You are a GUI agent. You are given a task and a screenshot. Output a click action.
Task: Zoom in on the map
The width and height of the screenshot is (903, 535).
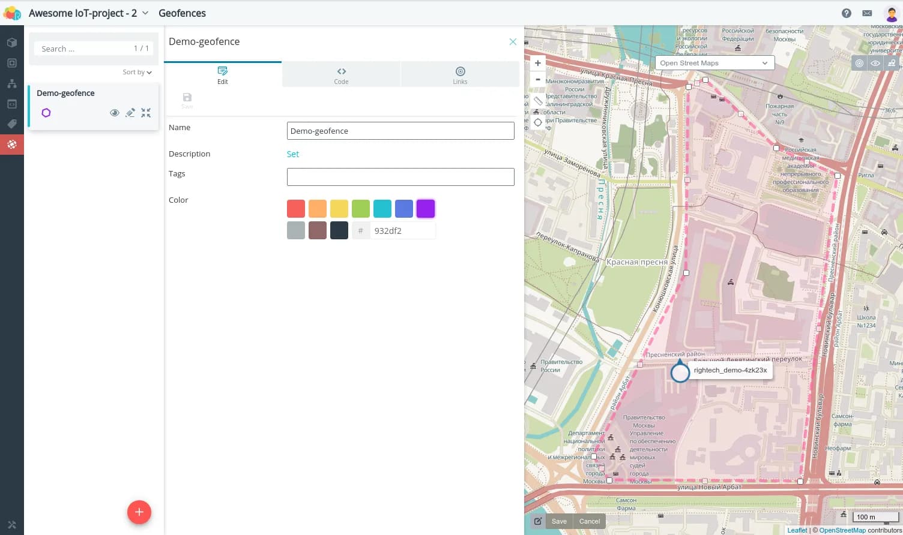pos(538,63)
